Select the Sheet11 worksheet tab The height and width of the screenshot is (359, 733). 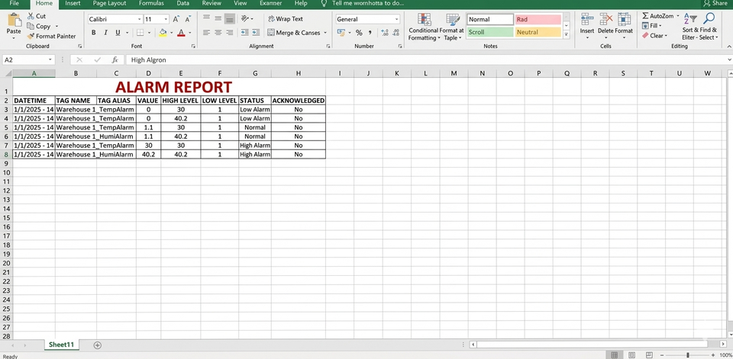[x=62, y=345]
